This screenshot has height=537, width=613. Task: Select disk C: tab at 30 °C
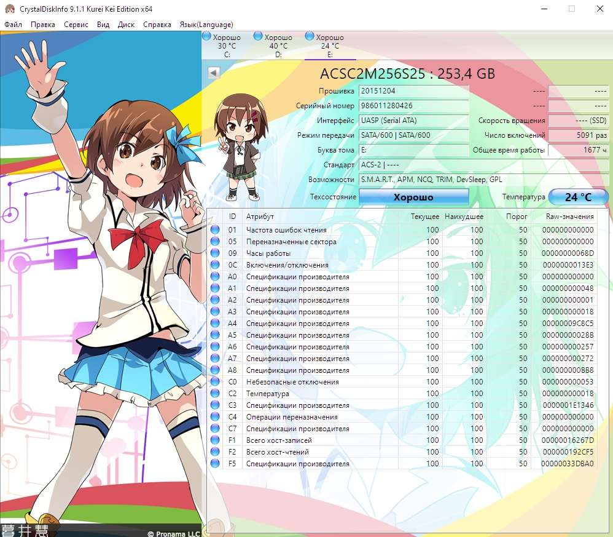(227, 46)
